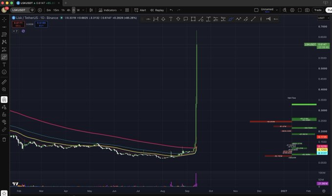
Task: Open the quick search icon
Action: pos(285,10)
